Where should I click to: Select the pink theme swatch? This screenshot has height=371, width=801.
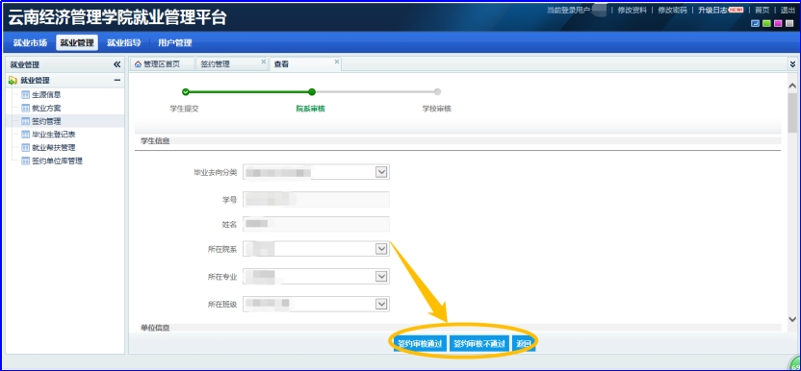(x=778, y=23)
